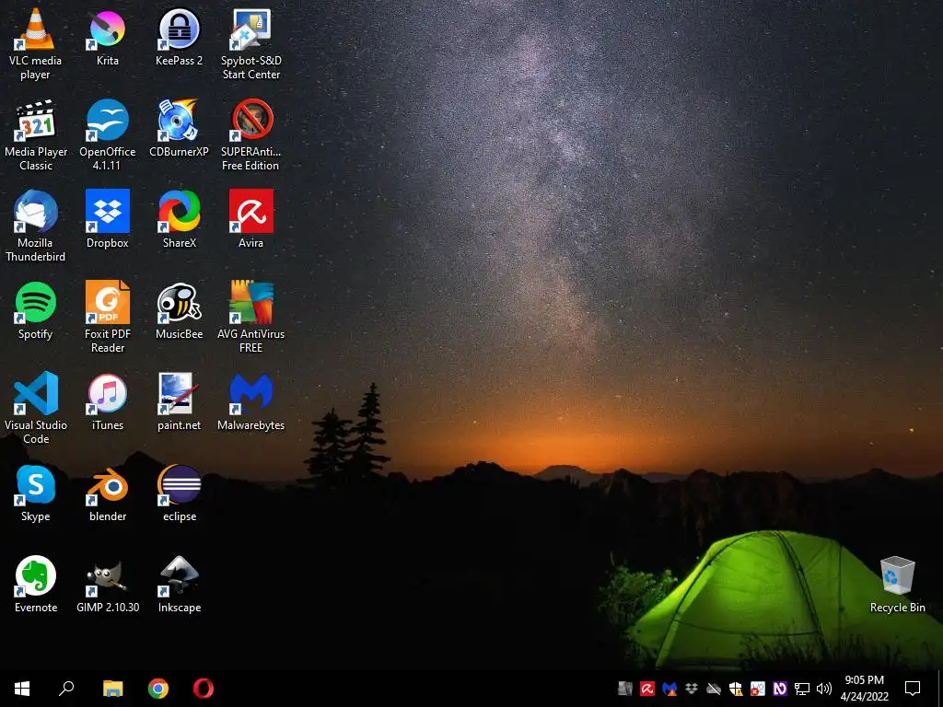This screenshot has width=943, height=707.
Task: Select the ShareX desktop icon
Action: pos(180,219)
